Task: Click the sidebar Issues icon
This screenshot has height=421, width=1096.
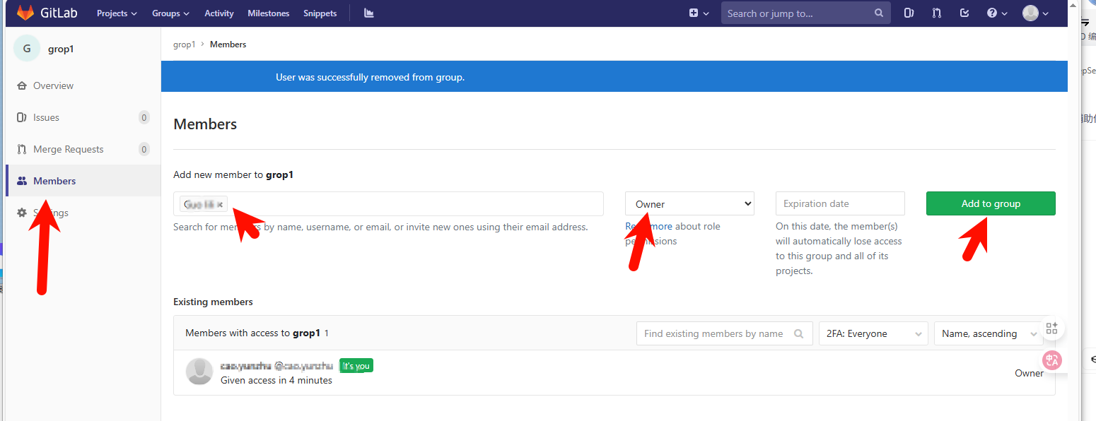Action: (x=22, y=117)
